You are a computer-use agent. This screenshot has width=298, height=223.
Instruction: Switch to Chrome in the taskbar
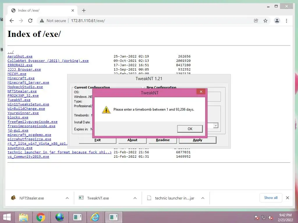point(41,217)
